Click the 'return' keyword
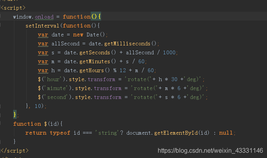The image size is (267, 158). click(36, 133)
